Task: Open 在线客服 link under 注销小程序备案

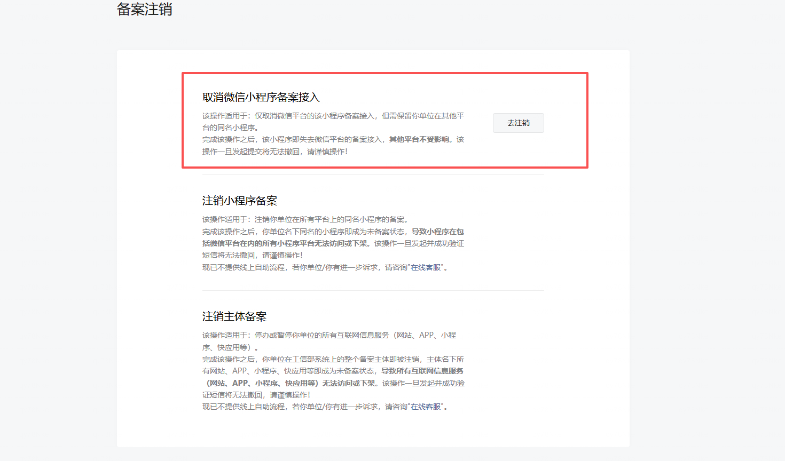Action: click(426, 267)
